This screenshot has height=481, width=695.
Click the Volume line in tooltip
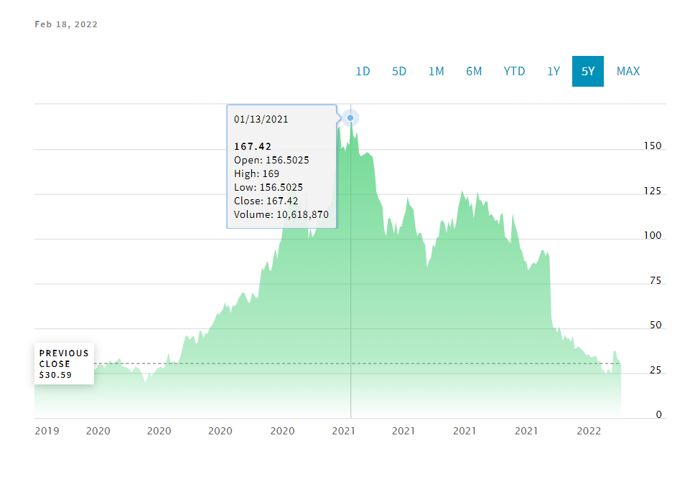point(281,214)
